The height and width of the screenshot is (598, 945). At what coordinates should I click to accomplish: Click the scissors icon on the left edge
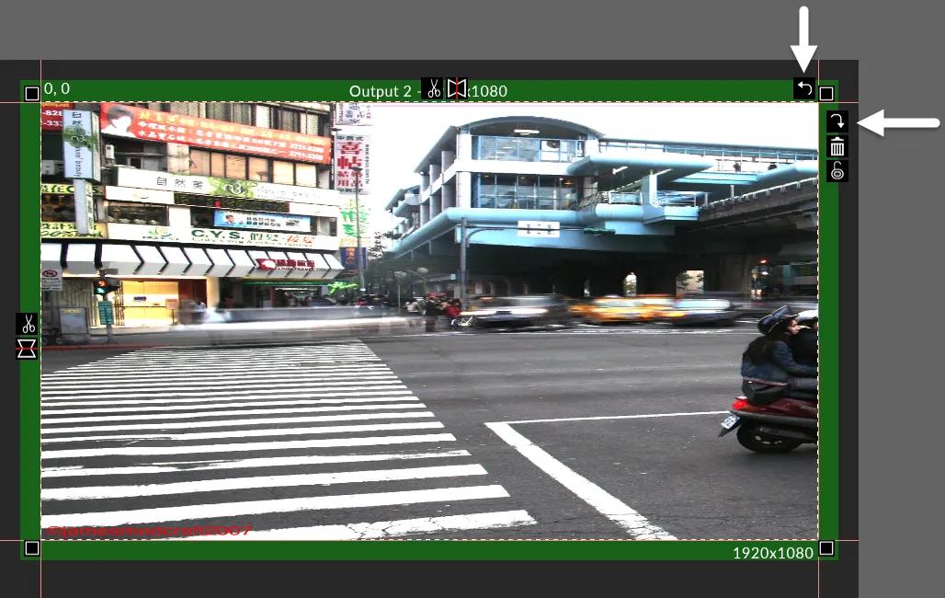28,324
